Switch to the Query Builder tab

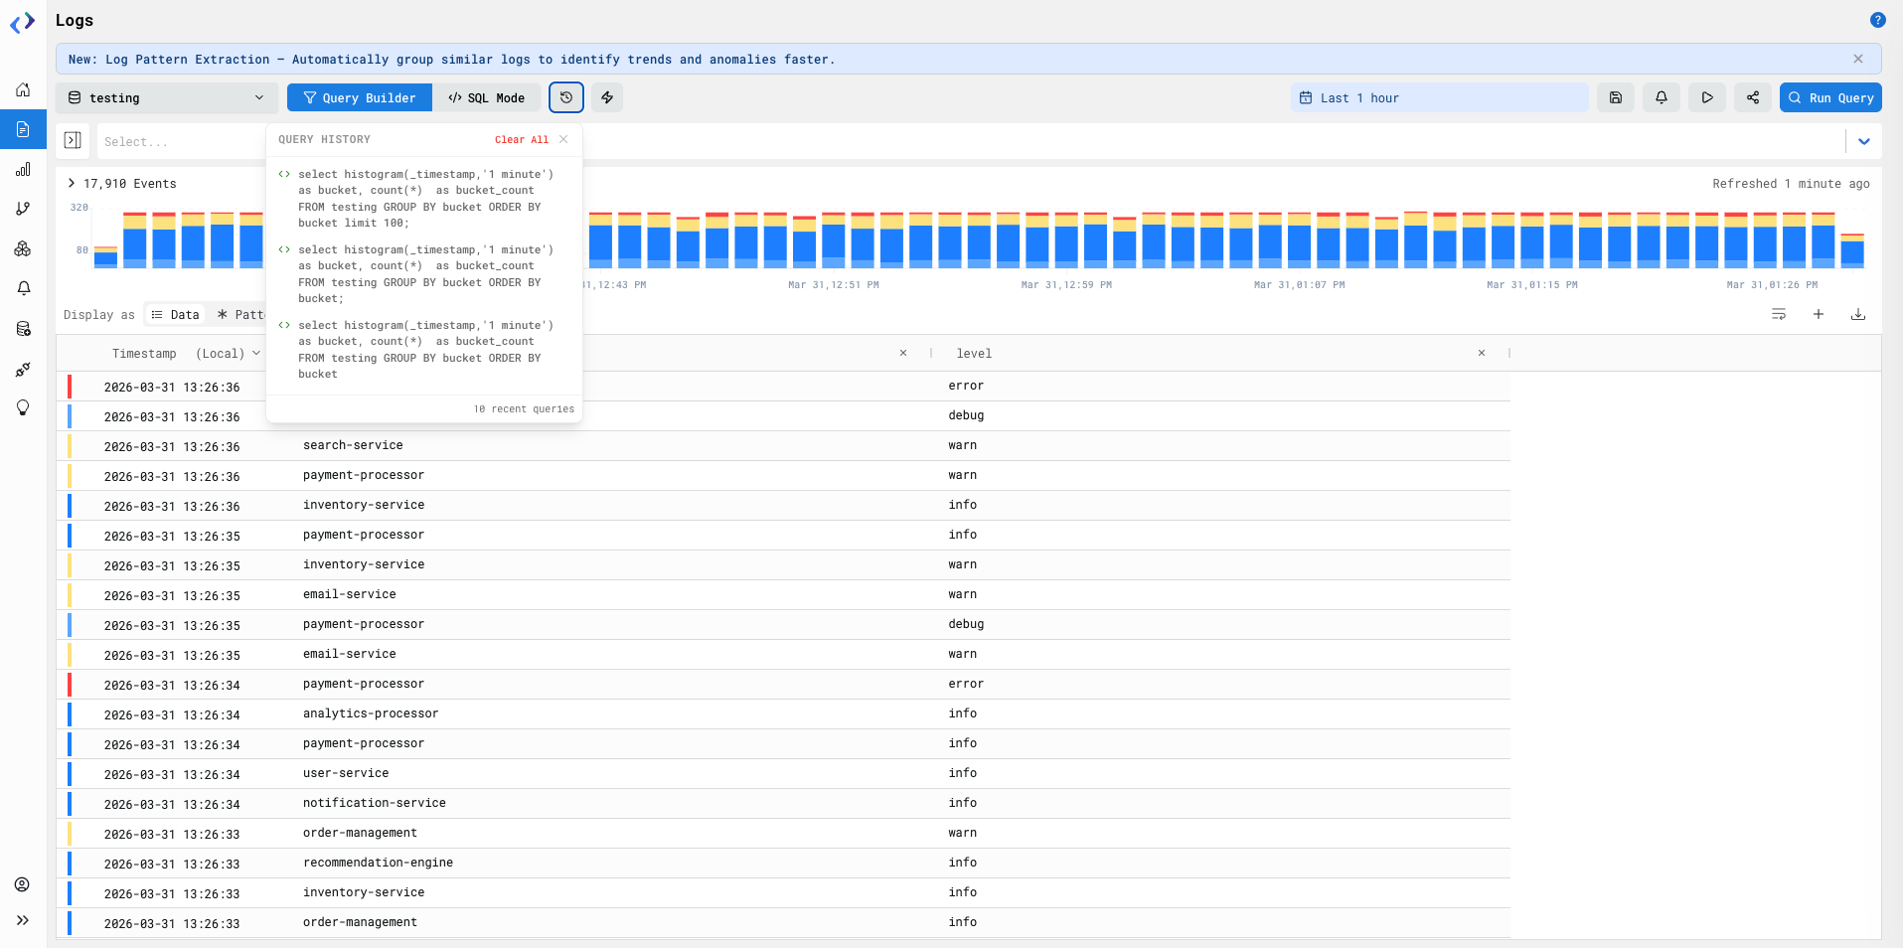(x=359, y=97)
